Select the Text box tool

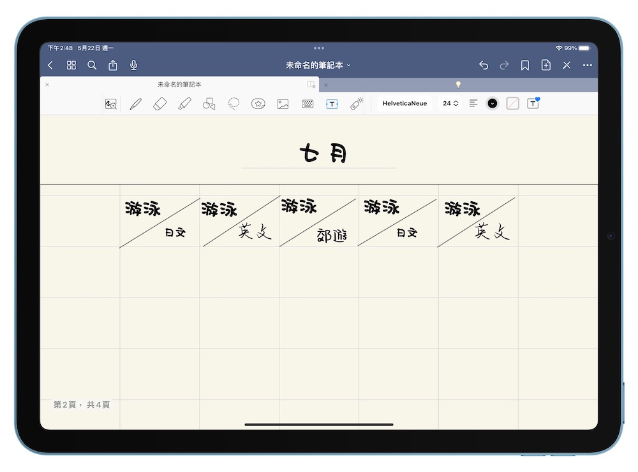[332, 104]
